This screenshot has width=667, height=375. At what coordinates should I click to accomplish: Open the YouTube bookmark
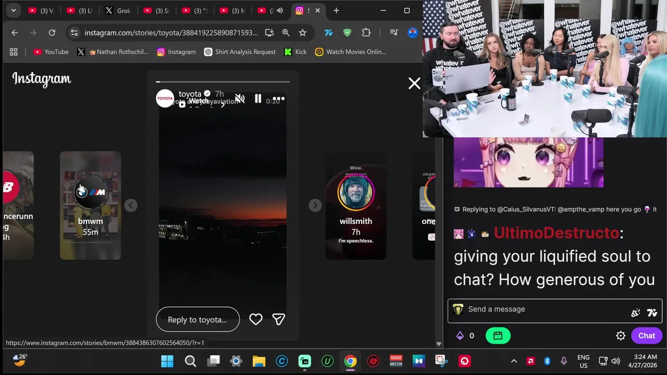coord(51,52)
